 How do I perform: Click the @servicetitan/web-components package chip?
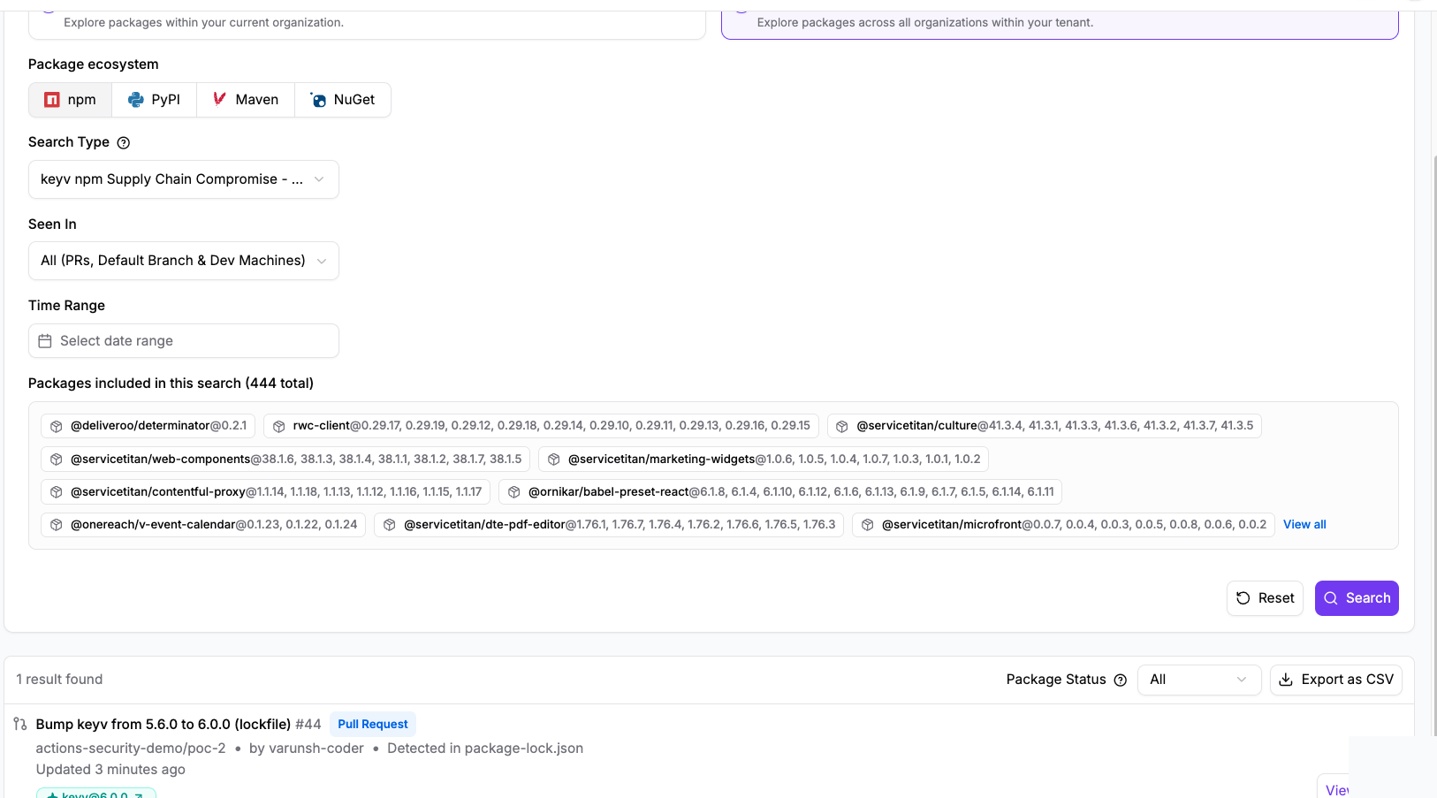(285, 460)
